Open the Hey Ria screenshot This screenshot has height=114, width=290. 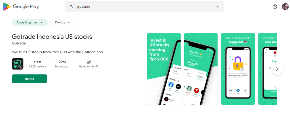click(201, 69)
